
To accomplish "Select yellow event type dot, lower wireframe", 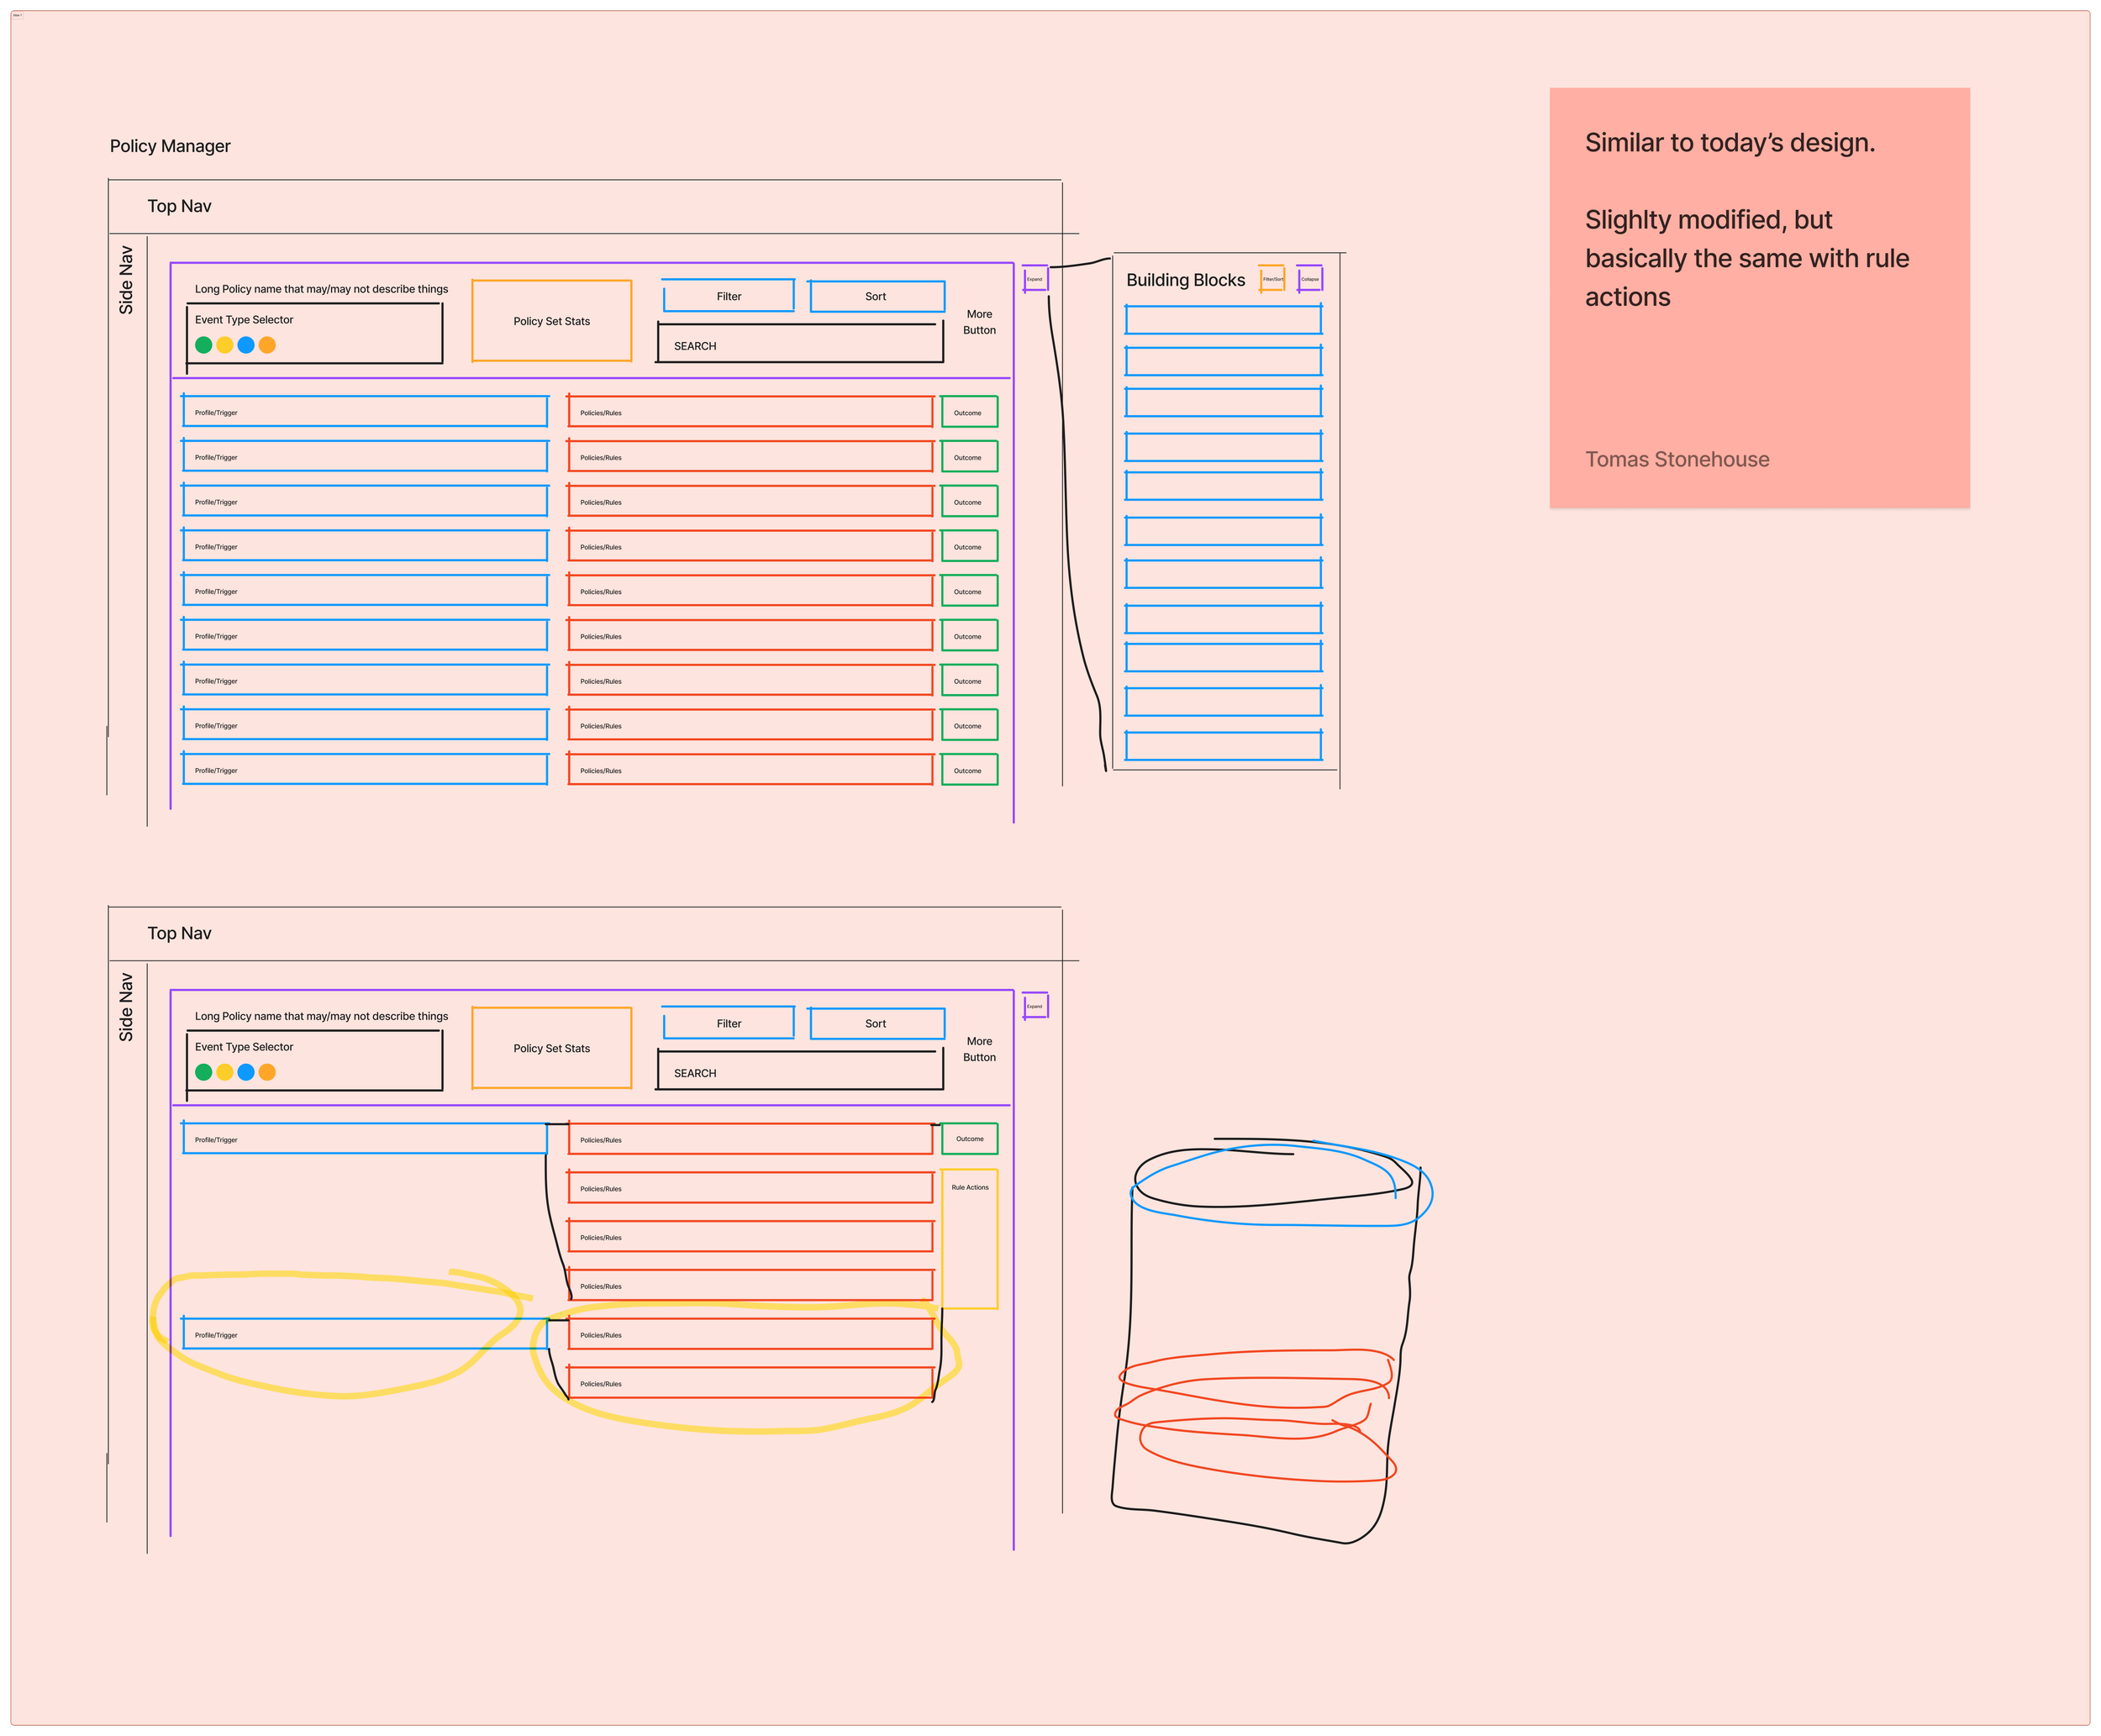I will pyautogui.click(x=225, y=1072).
